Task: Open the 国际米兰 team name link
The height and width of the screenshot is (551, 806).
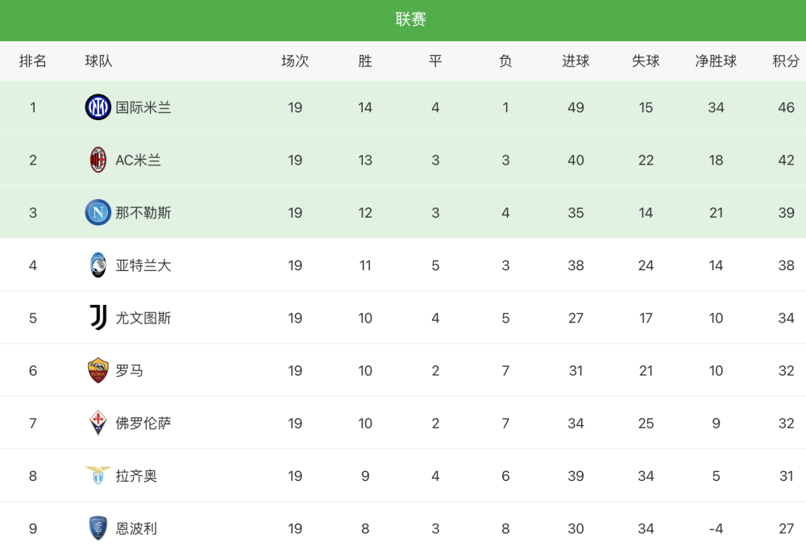Action: click(x=143, y=107)
